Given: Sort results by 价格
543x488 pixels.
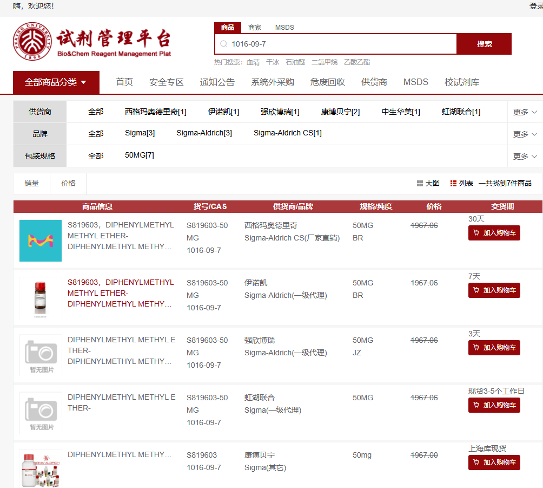Looking at the screenshot, I should click(x=68, y=184).
